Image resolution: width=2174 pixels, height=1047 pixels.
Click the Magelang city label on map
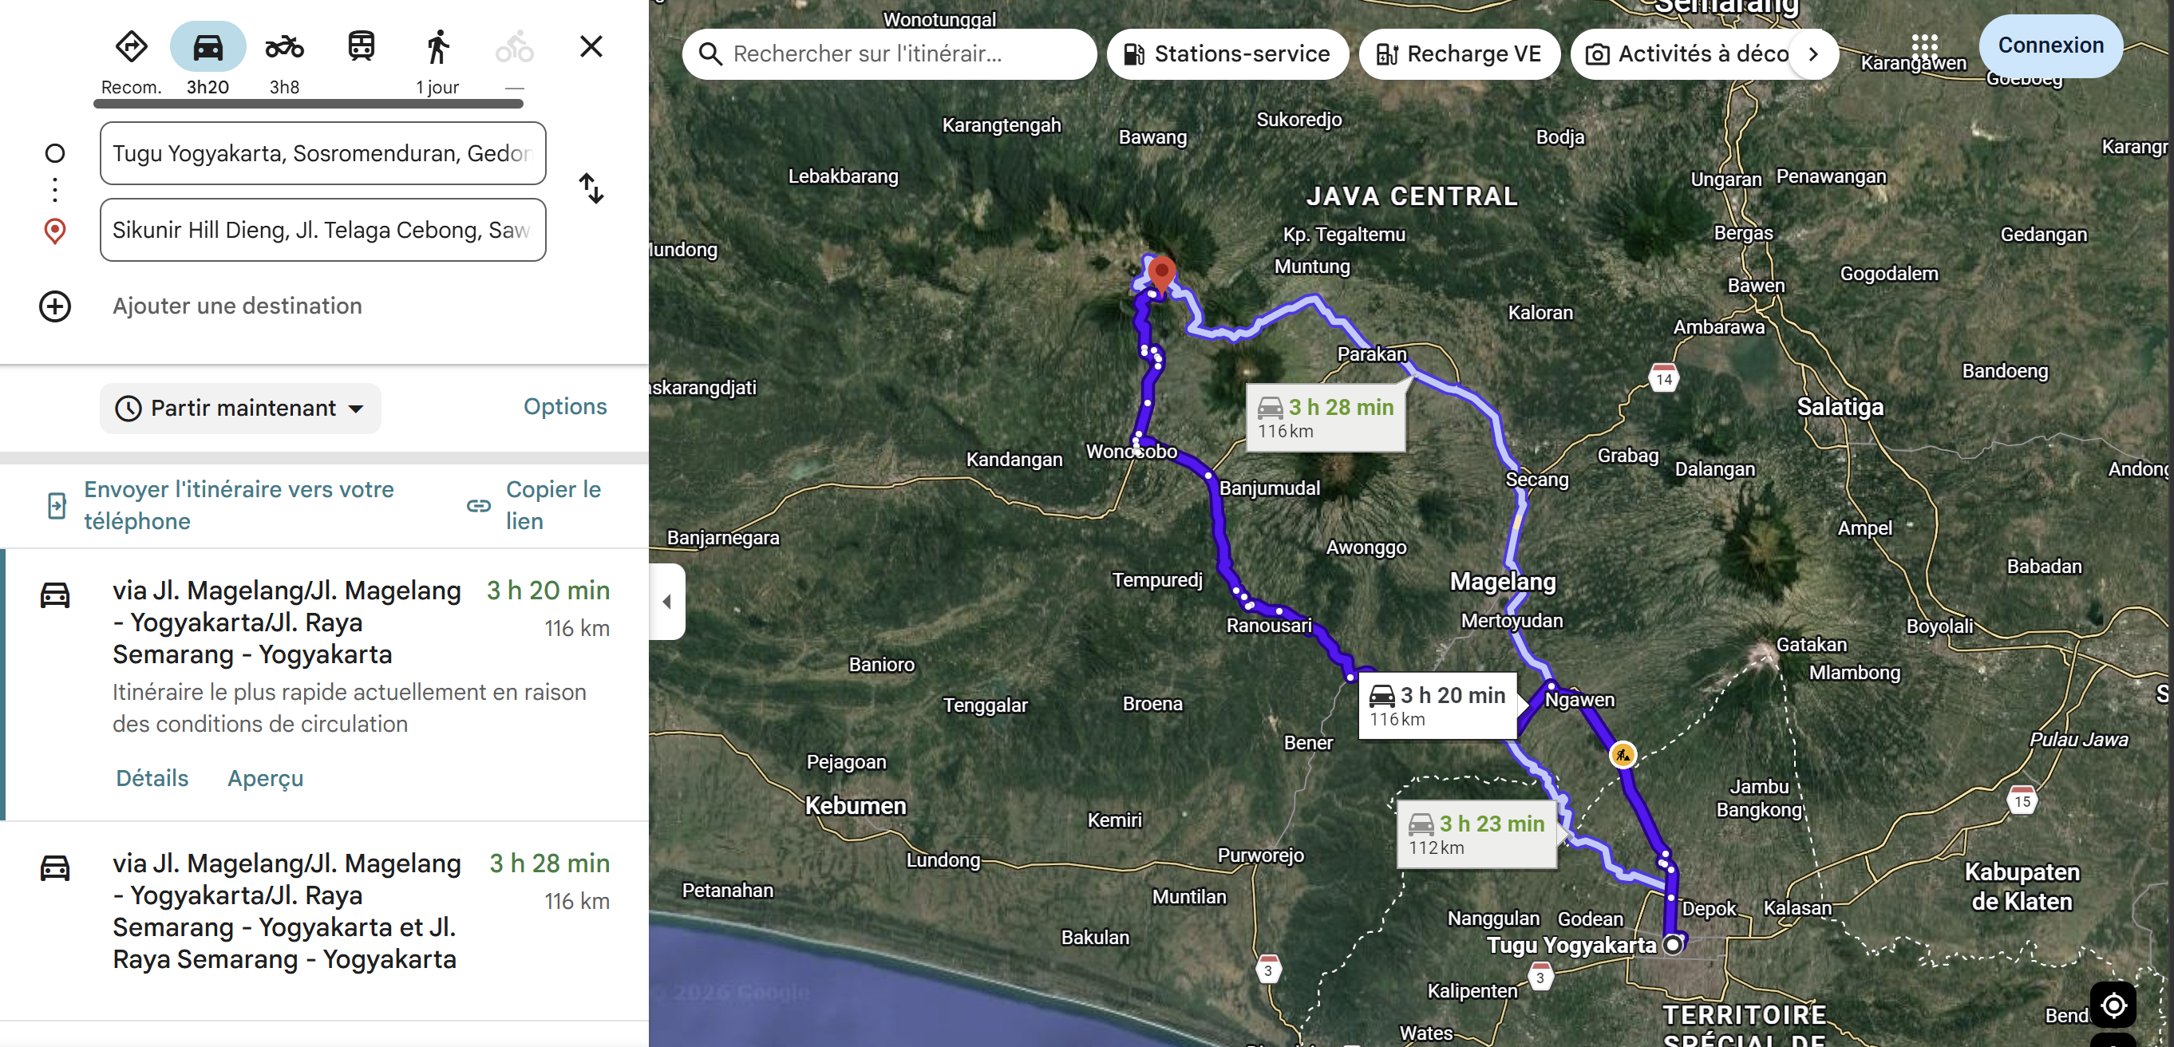1502,581
